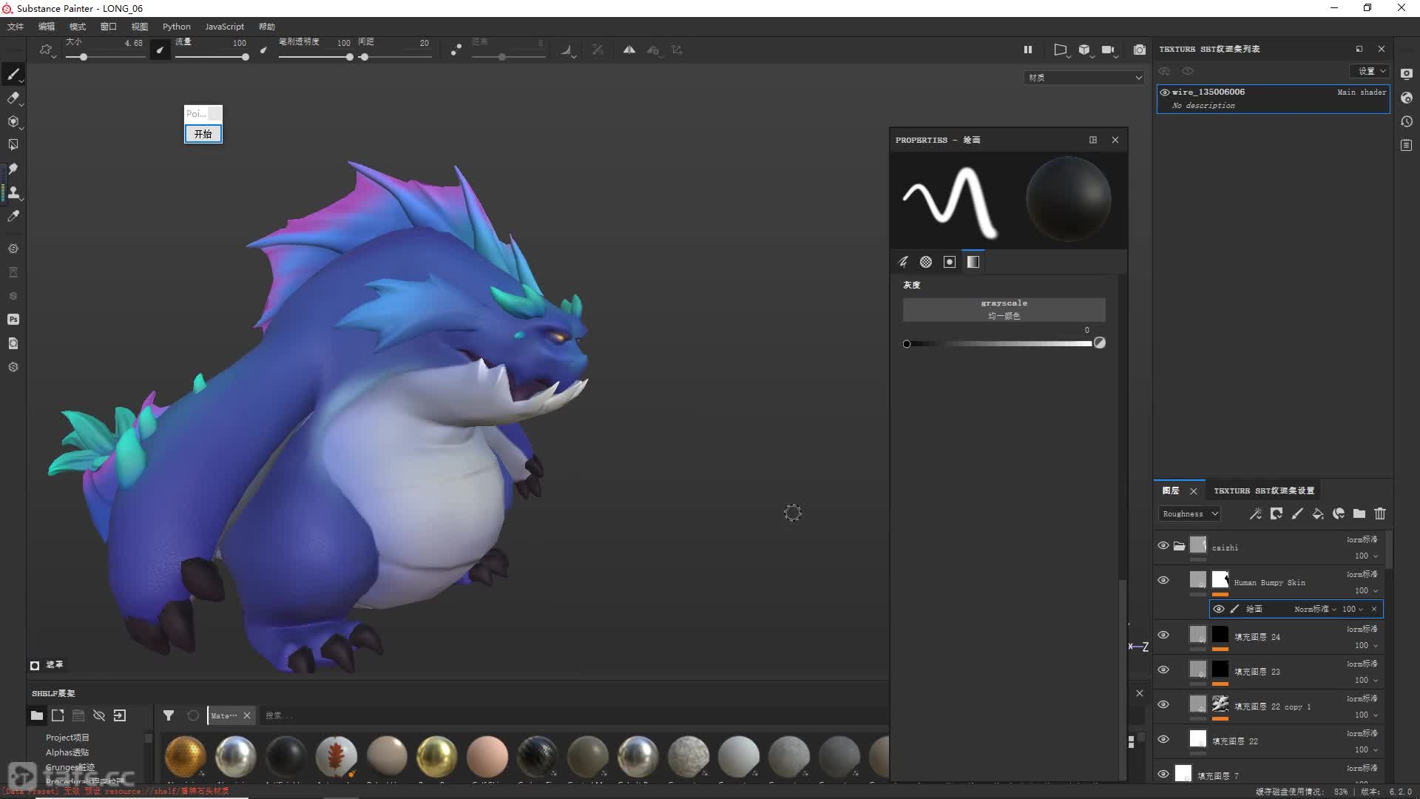Open blend mode dropdown of 绘画 effect
This screenshot has width=1420, height=799.
click(x=1315, y=610)
